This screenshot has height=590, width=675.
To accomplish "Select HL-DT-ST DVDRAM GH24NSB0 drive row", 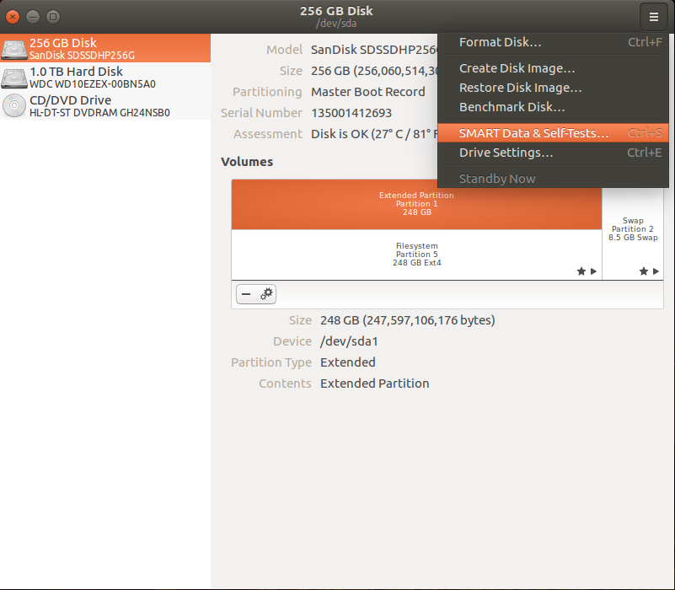I will pos(105,106).
